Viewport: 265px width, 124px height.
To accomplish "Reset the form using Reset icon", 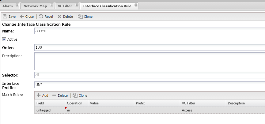I will [x=41, y=17].
